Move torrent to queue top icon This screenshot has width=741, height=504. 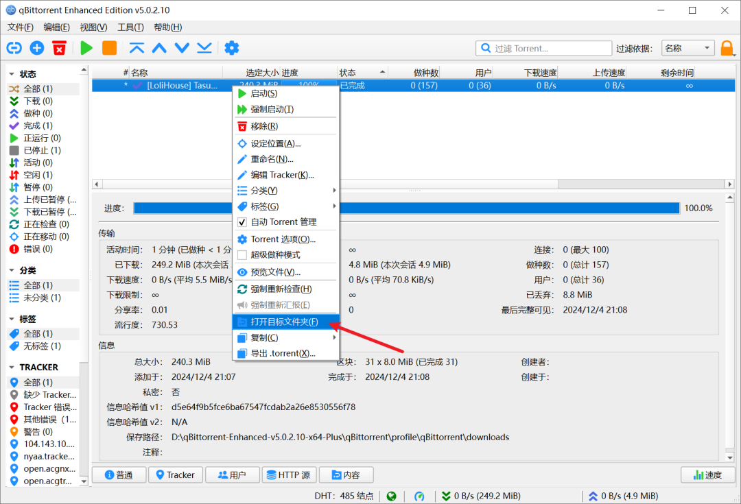click(137, 48)
